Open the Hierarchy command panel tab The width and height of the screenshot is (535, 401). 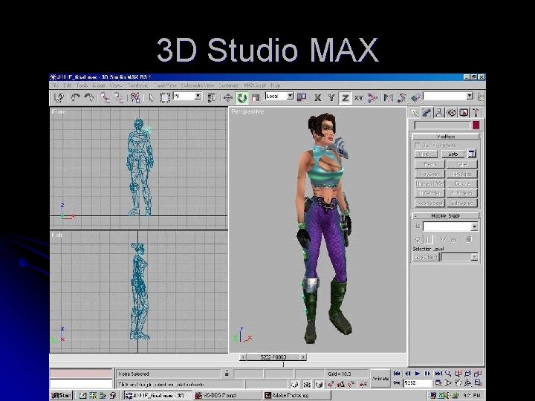(439, 113)
